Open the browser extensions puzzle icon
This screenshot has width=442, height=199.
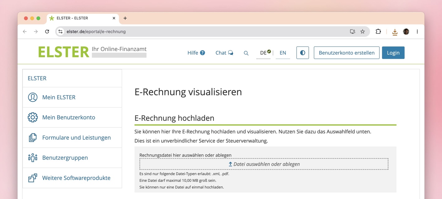click(x=378, y=31)
